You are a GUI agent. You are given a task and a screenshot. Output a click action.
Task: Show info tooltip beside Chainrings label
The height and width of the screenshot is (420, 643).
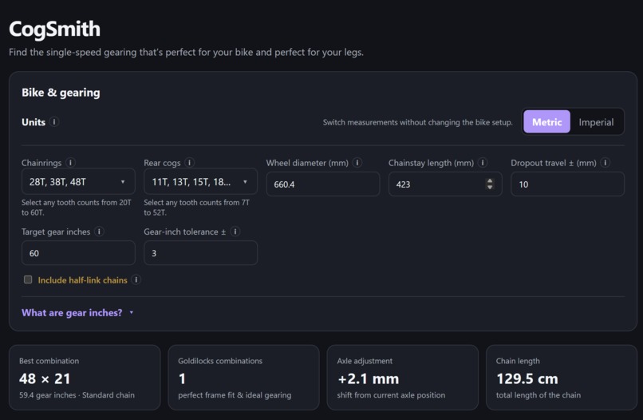coord(70,163)
